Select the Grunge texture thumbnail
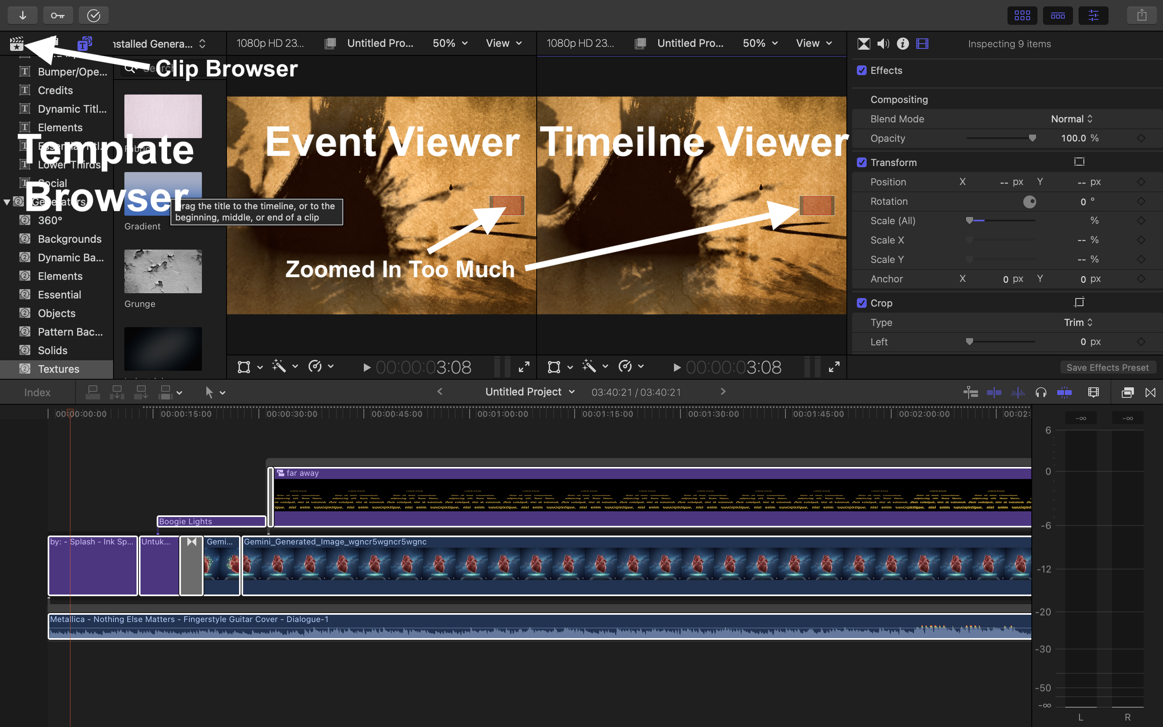The height and width of the screenshot is (727, 1163). tap(163, 271)
